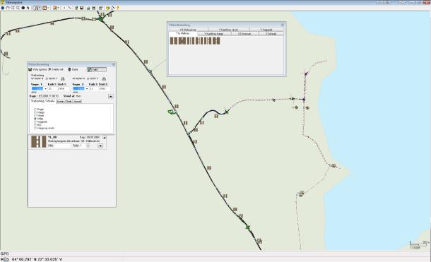Click the info tool icon in toolbar
This screenshot has width=431, height=262.
(x=23, y=8)
